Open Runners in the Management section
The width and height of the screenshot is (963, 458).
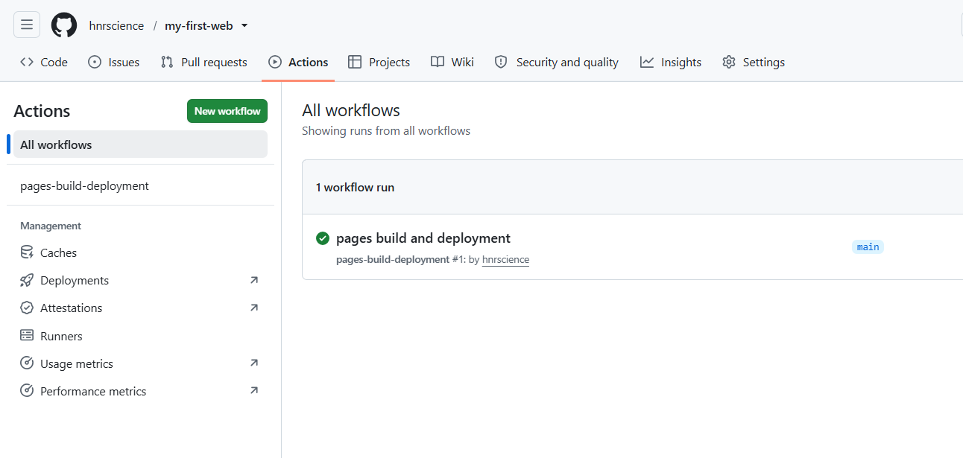point(140,336)
